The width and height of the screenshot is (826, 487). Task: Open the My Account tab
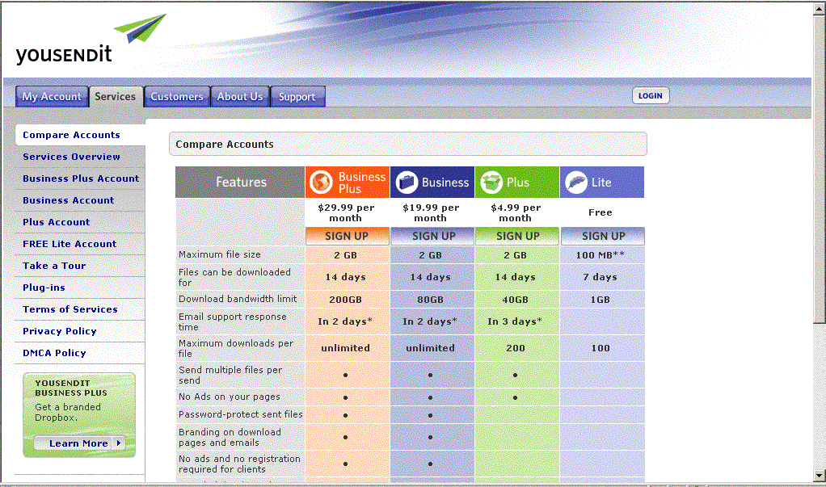coord(52,97)
